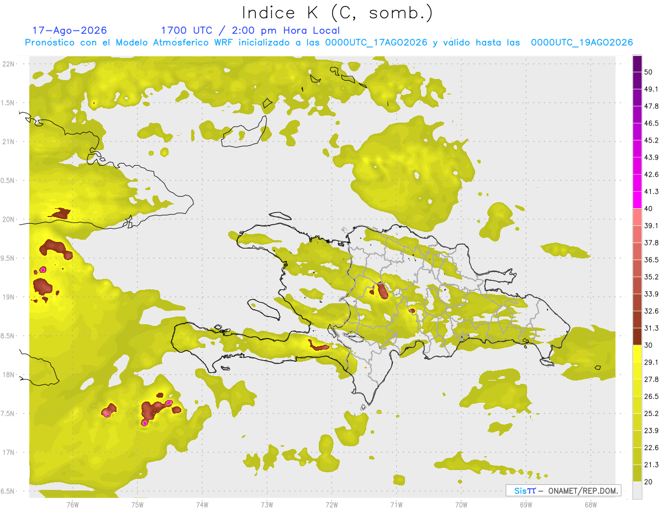Click the colorbar label '43.9'
Image resolution: width=663 pixels, height=512 pixels.
pos(651,157)
